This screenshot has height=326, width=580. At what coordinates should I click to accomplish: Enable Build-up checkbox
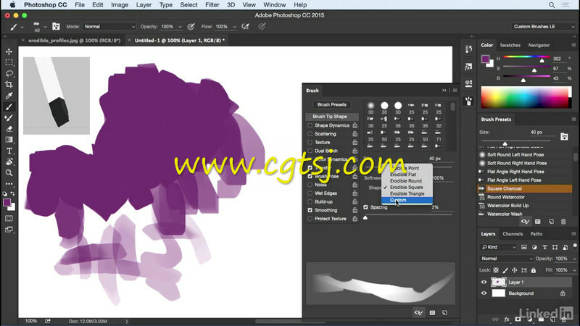pos(310,202)
